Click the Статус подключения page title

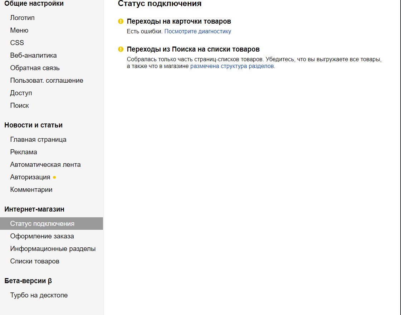click(x=160, y=4)
